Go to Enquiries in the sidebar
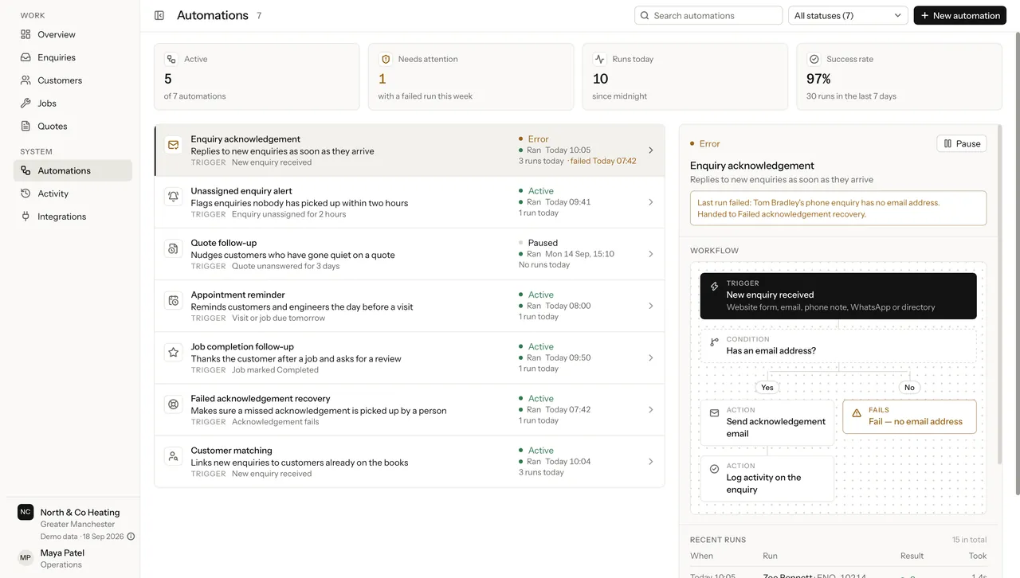The height and width of the screenshot is (578, 1020). click(73, 57)
